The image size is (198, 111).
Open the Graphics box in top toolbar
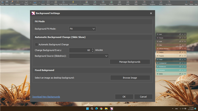click(144, 3)
